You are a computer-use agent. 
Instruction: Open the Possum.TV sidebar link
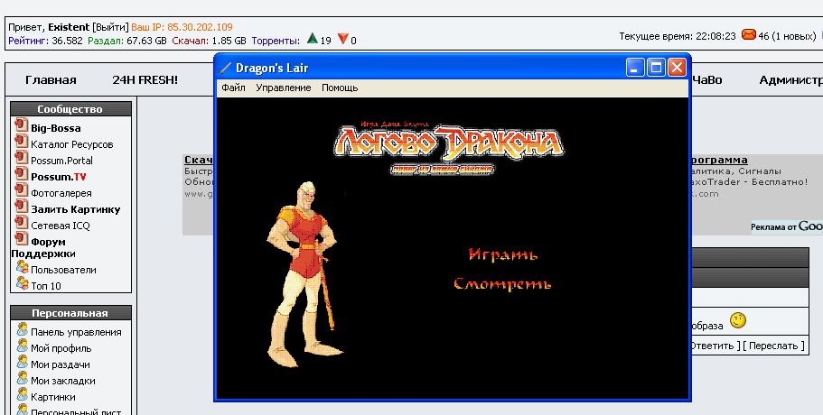(58, 177)
